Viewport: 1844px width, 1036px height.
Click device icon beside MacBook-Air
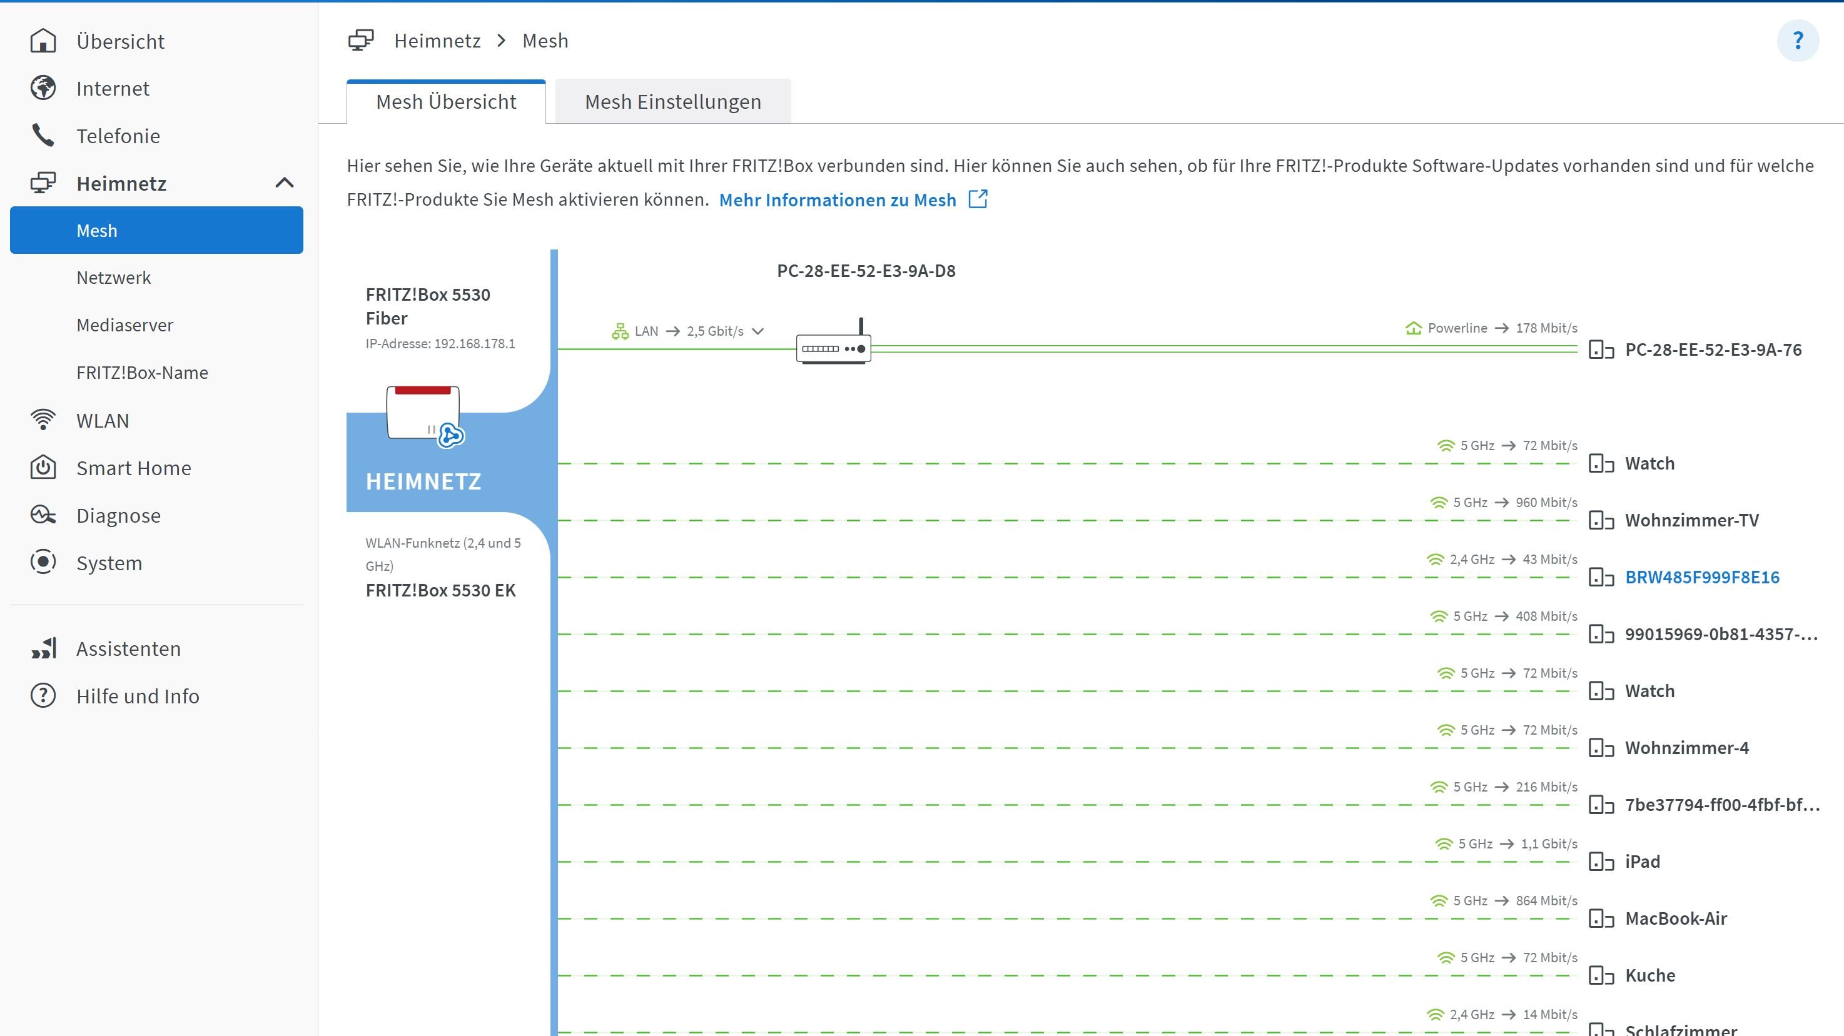click(x=1601, y=918)
